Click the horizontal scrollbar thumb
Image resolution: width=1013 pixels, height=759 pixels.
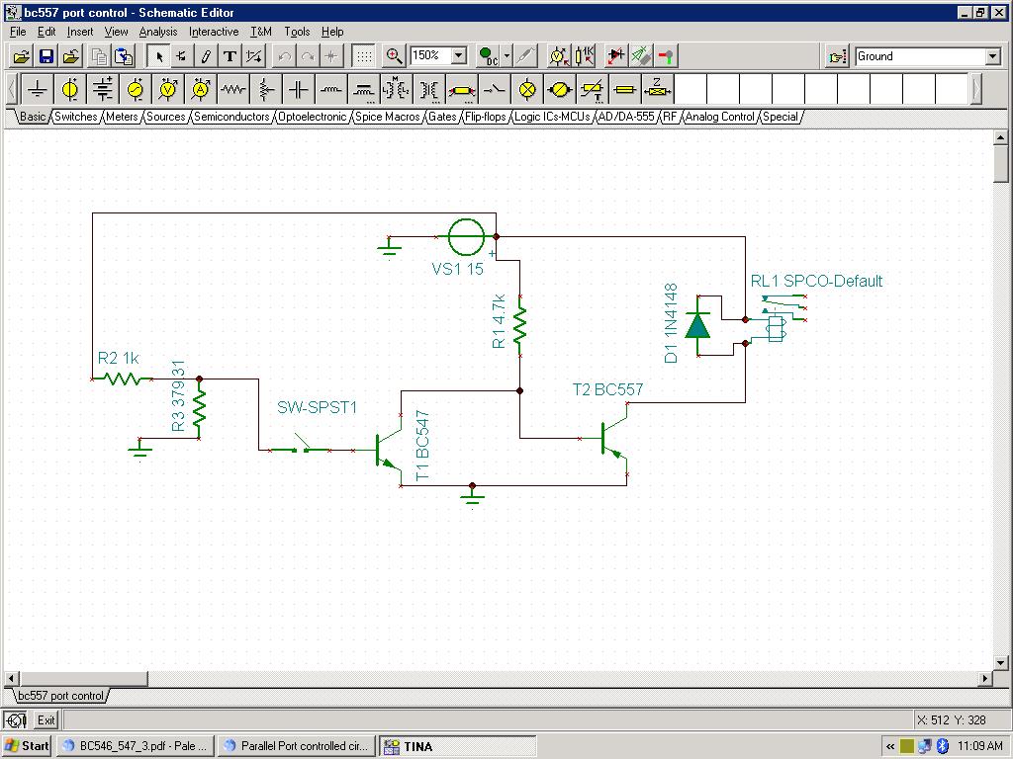pos(83,679)
